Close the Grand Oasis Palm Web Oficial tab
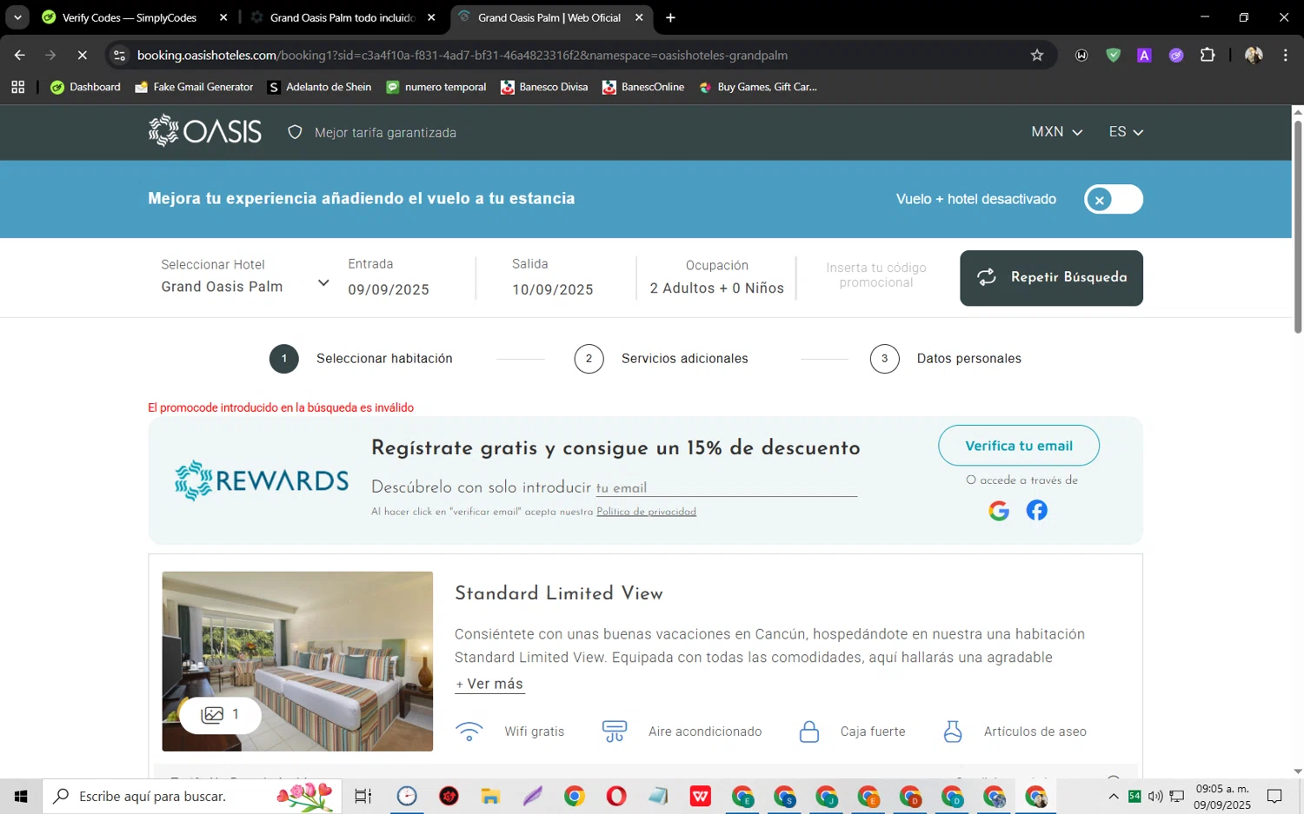The image size is (1304, 814). tap(639, 17)
